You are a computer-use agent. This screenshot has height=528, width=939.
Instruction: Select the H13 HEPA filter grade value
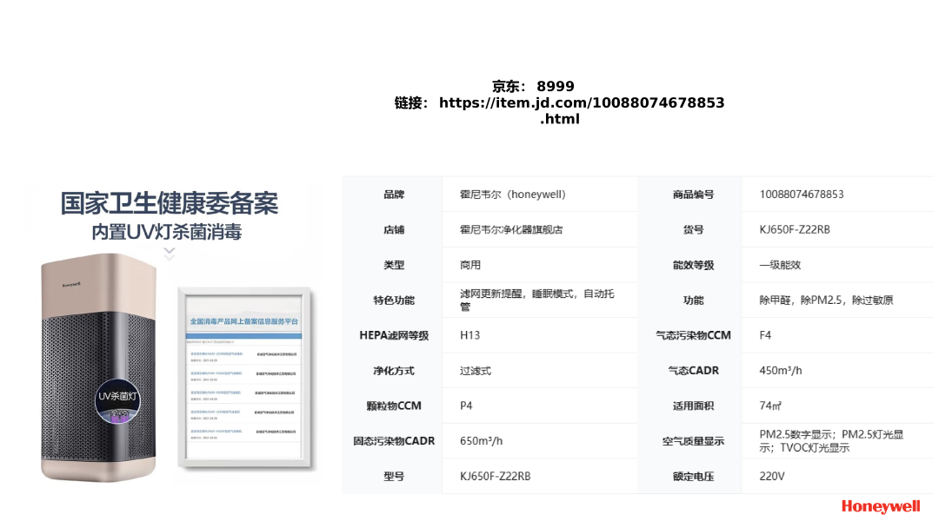coord(469,335)
